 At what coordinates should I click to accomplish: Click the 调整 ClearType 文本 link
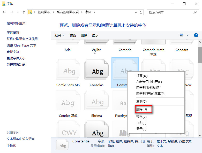click(21, 45)
